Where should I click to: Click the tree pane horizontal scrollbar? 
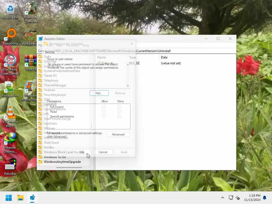coord(69,168)
